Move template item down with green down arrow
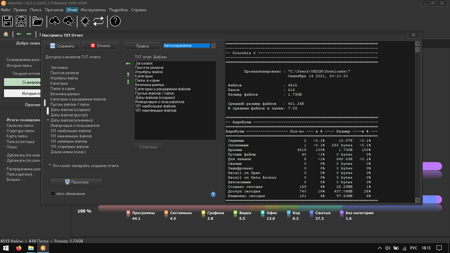Screen dimensions: 450x253 (128, 82)
